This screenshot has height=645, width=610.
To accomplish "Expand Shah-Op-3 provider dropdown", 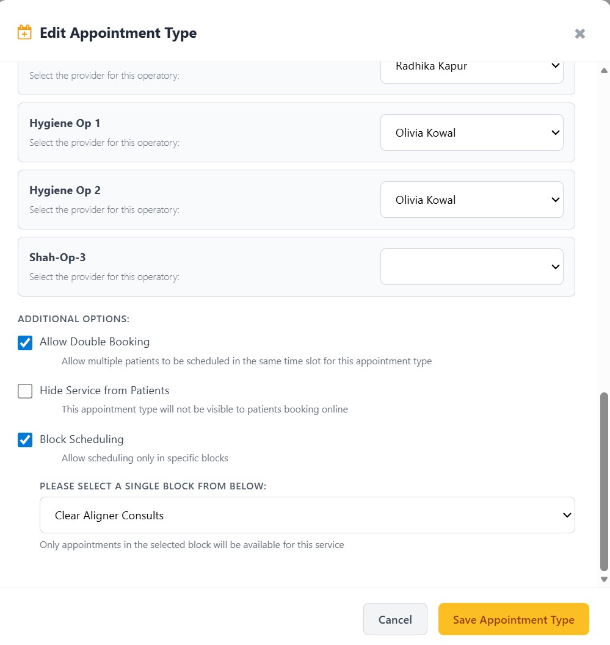I will pyautogui.click(x=471, y=267).
